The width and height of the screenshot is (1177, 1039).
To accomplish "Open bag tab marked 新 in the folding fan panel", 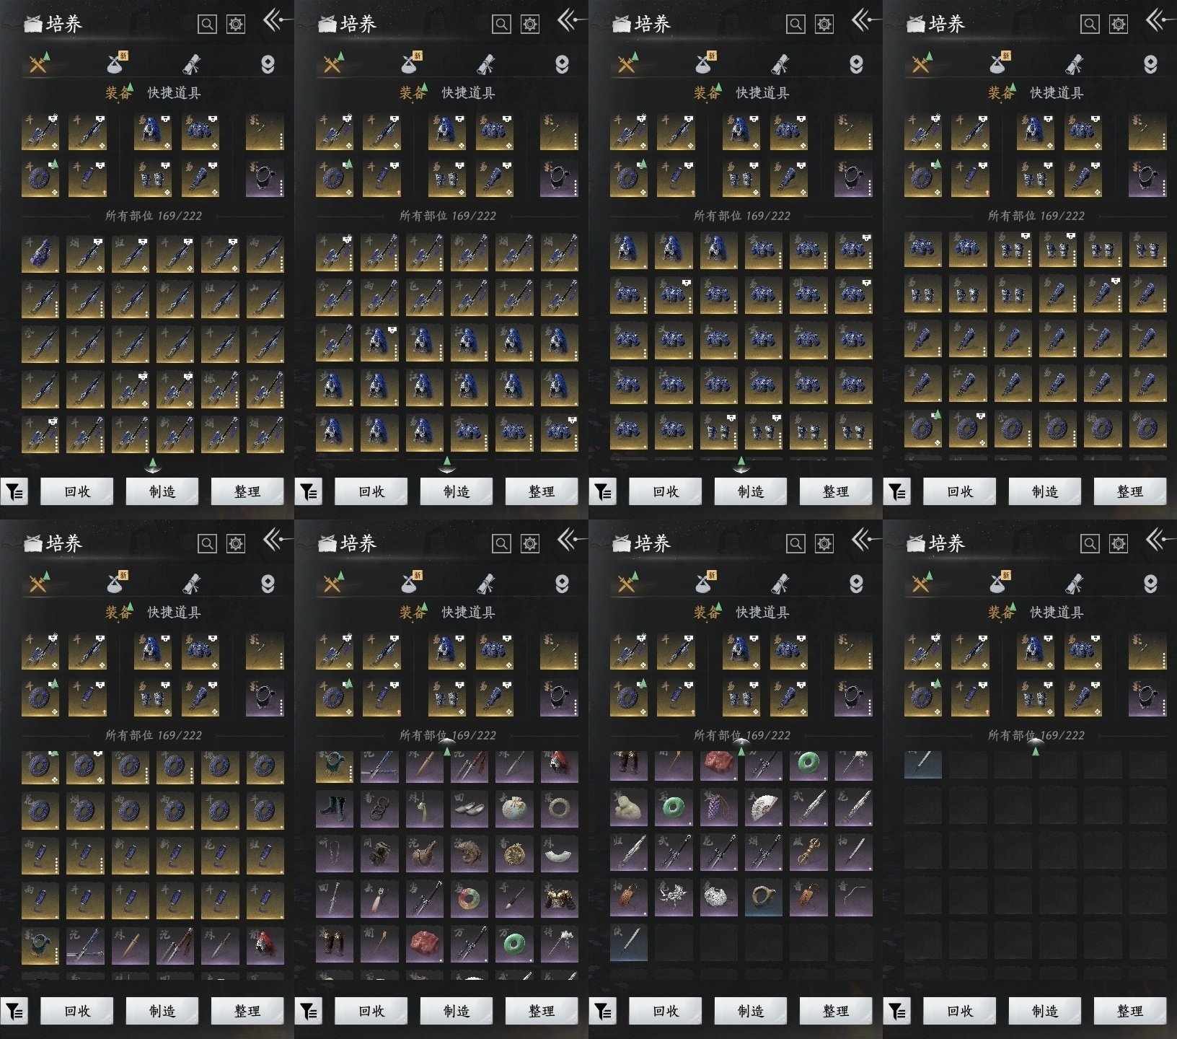I will pyautogui.click(x=704, y=583).
